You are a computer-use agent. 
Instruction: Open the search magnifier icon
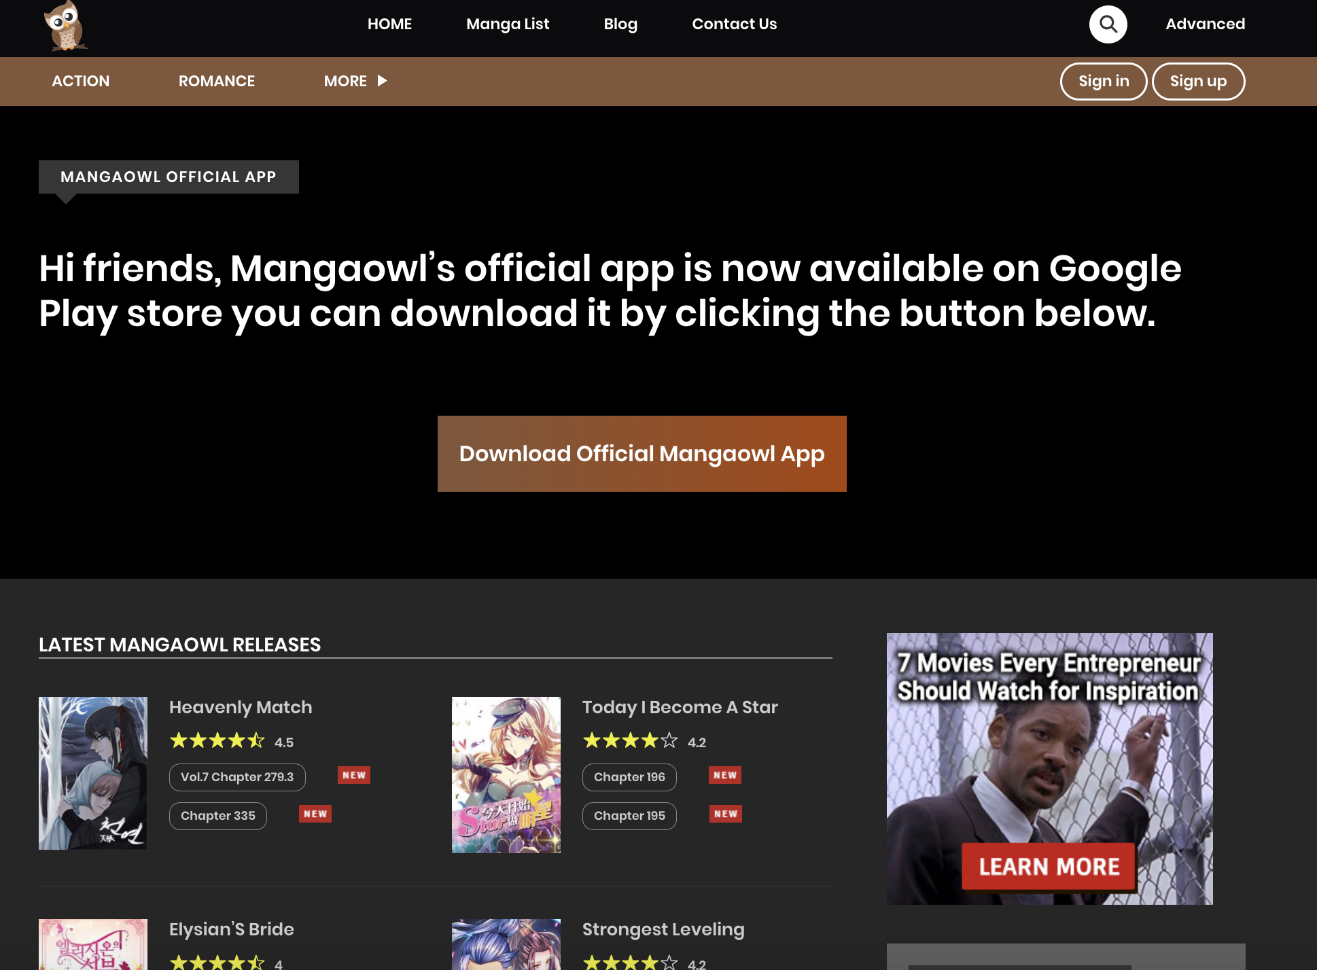coord(1108,24)
